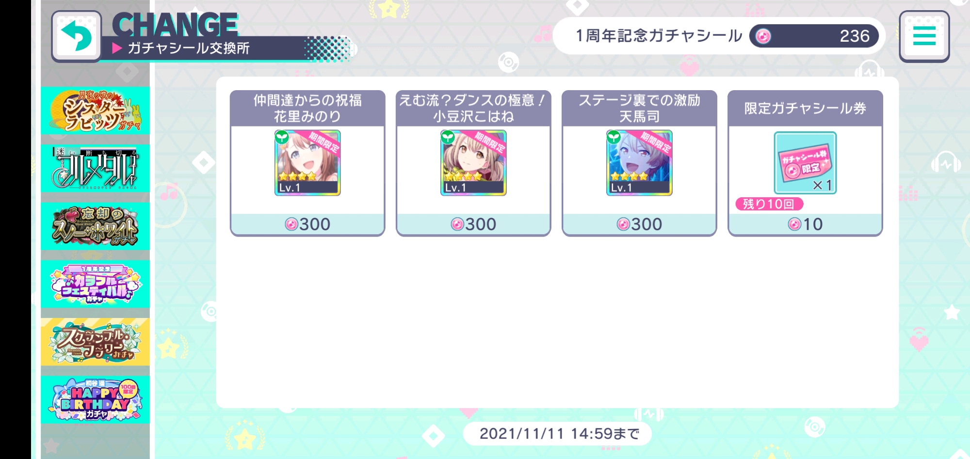Viewport: 970px width, 459px height.
Task: Select the Karma Dial gacha banner
Action: [96, 168]
